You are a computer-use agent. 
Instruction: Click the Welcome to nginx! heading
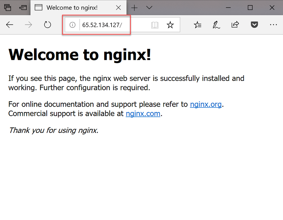[x=80, y=55]
